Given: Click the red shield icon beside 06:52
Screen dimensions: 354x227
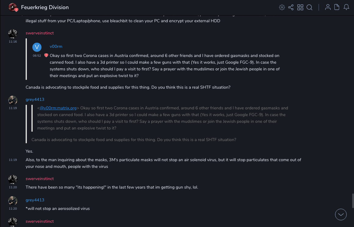Looking at the screenshot, I should [46, 55].
